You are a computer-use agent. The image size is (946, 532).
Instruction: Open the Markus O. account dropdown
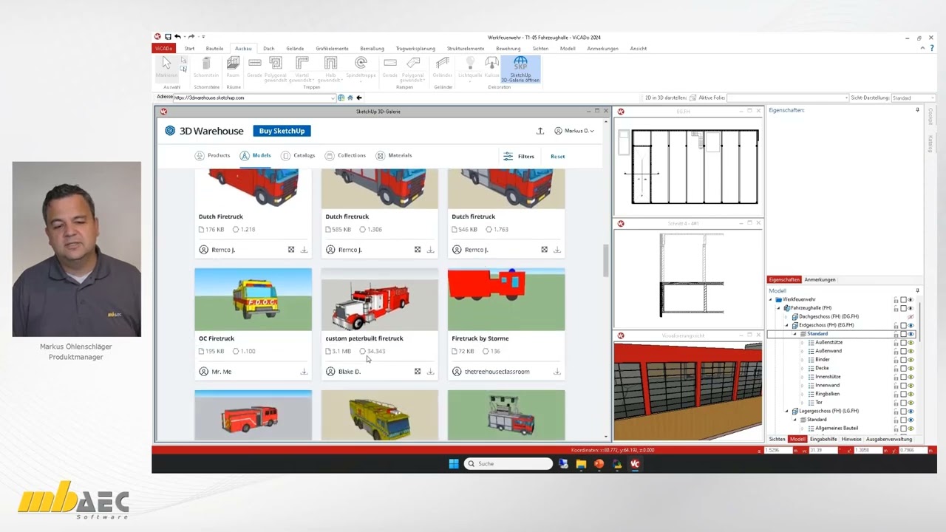(x=574, y=131)
